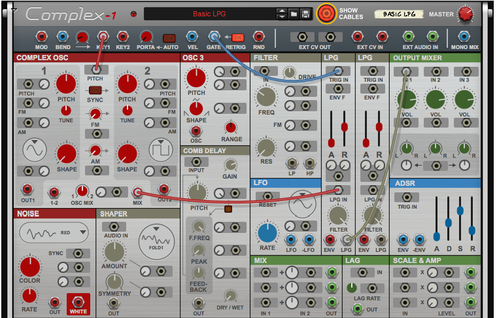This screenshot has height=318, width=497.
Task: Click the MOD jack in the top row
Action: [x=41, y=37]
